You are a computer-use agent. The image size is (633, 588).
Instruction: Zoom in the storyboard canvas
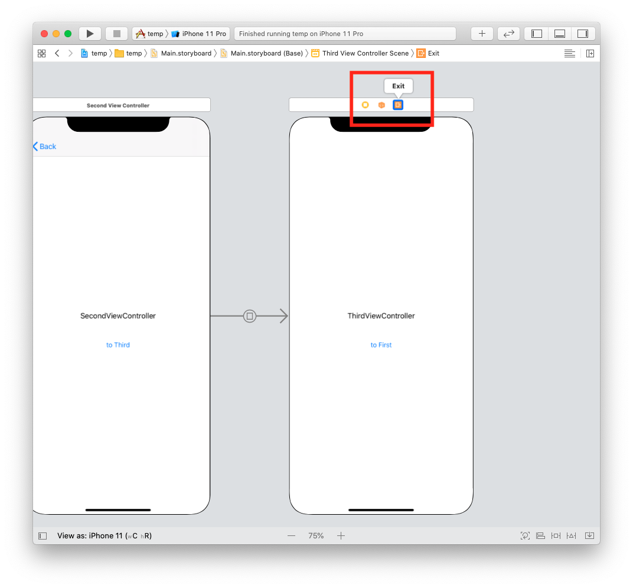coord(341,536)
